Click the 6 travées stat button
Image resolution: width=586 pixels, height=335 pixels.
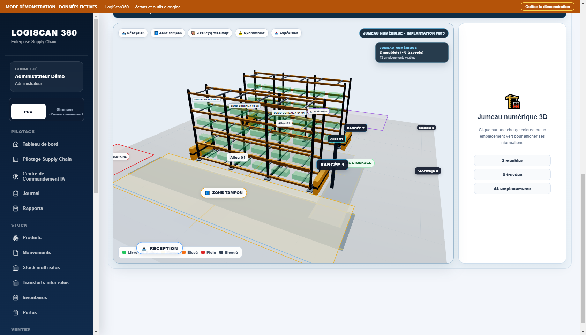[x=512, y=175]
